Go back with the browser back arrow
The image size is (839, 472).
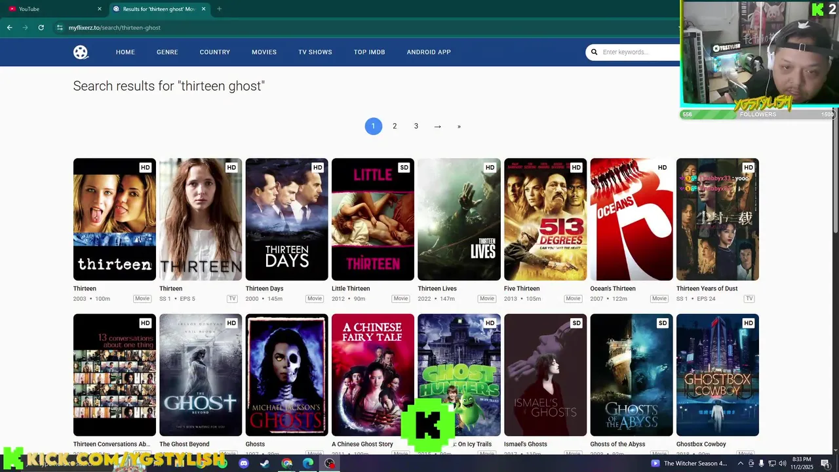[9, 28]
